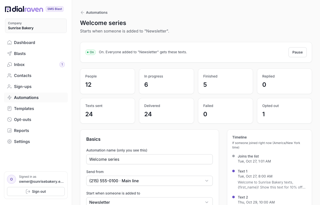Click the Templates document icon
The height and width of the screenshot is (205, 320).
[x=9, y=108]
